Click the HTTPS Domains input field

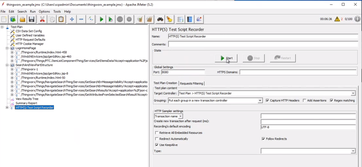click(x=298, y=72)
